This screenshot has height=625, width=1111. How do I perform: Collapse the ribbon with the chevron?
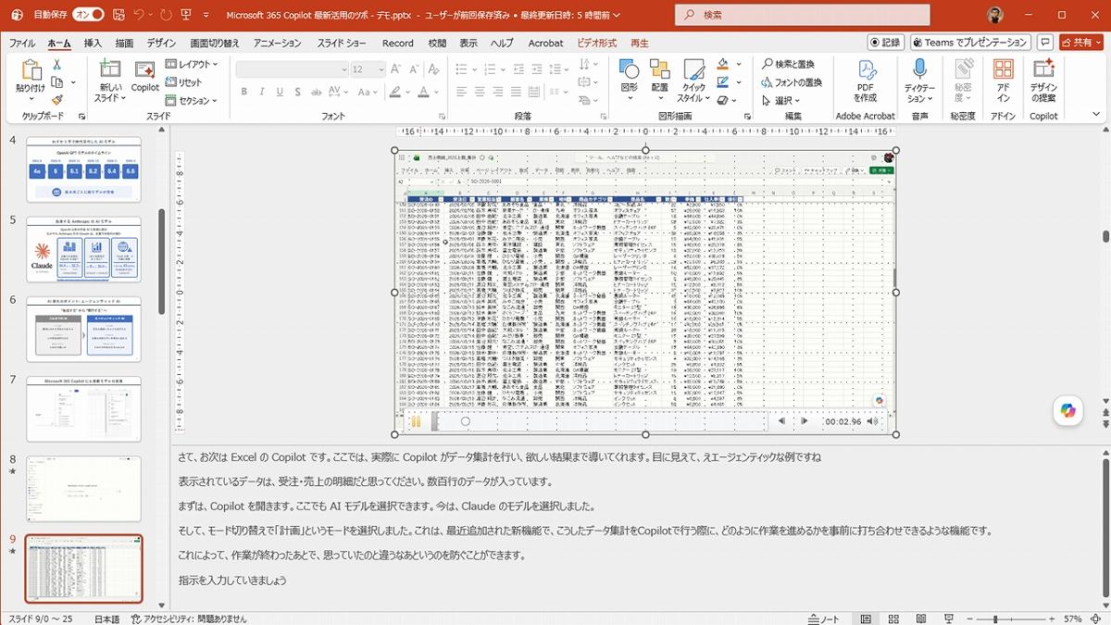[1094, 116]
